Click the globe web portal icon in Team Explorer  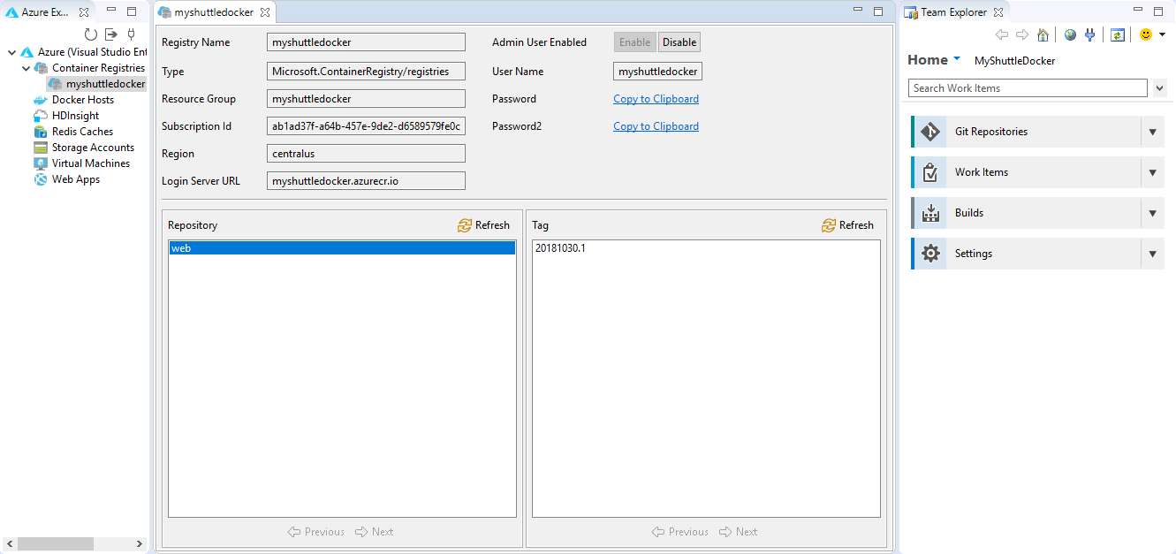(1071, 34)
